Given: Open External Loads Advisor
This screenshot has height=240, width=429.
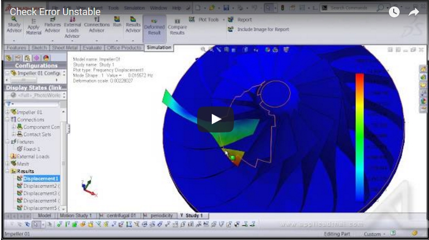Looking at the screenshot, I should click(72, 27).
